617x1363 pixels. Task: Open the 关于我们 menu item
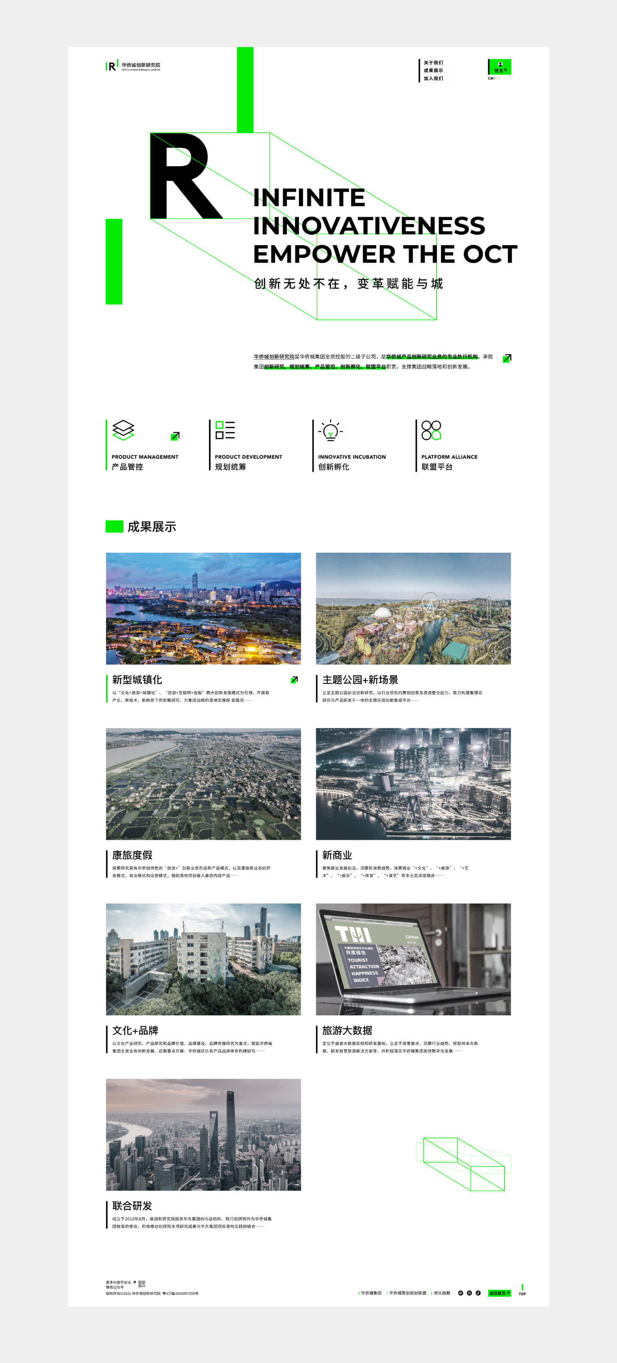pyautogui.click(x=433, y=63)
